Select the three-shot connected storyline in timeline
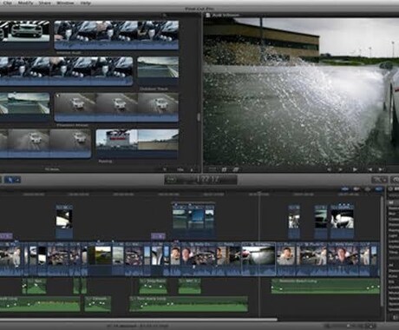This screenshot has height=330, width=399. [193, 220]
